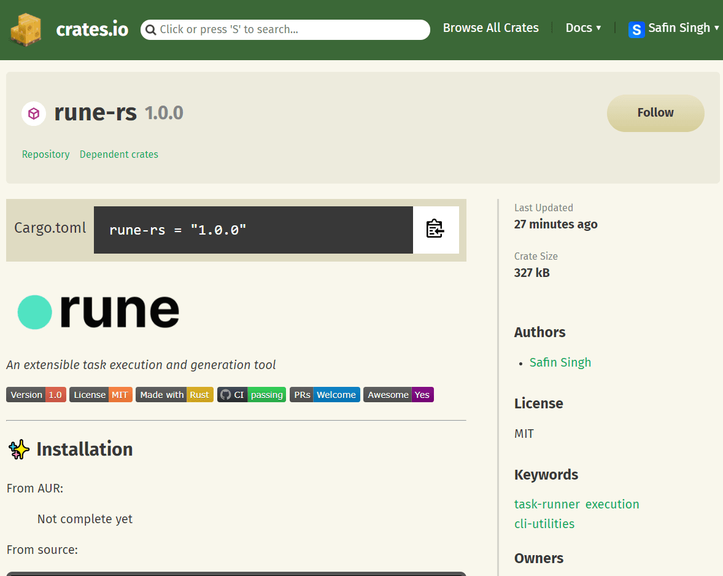Screen dimensions: 723x576
Task: Open the cli-utilities keyword link
Action: 544,524
